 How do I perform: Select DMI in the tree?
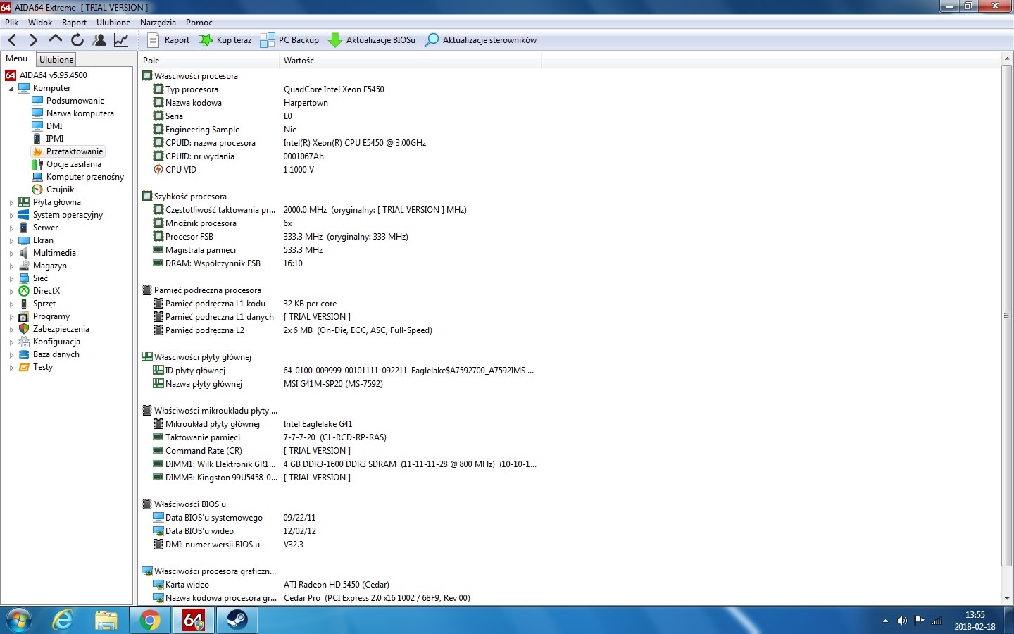point(54,126)
